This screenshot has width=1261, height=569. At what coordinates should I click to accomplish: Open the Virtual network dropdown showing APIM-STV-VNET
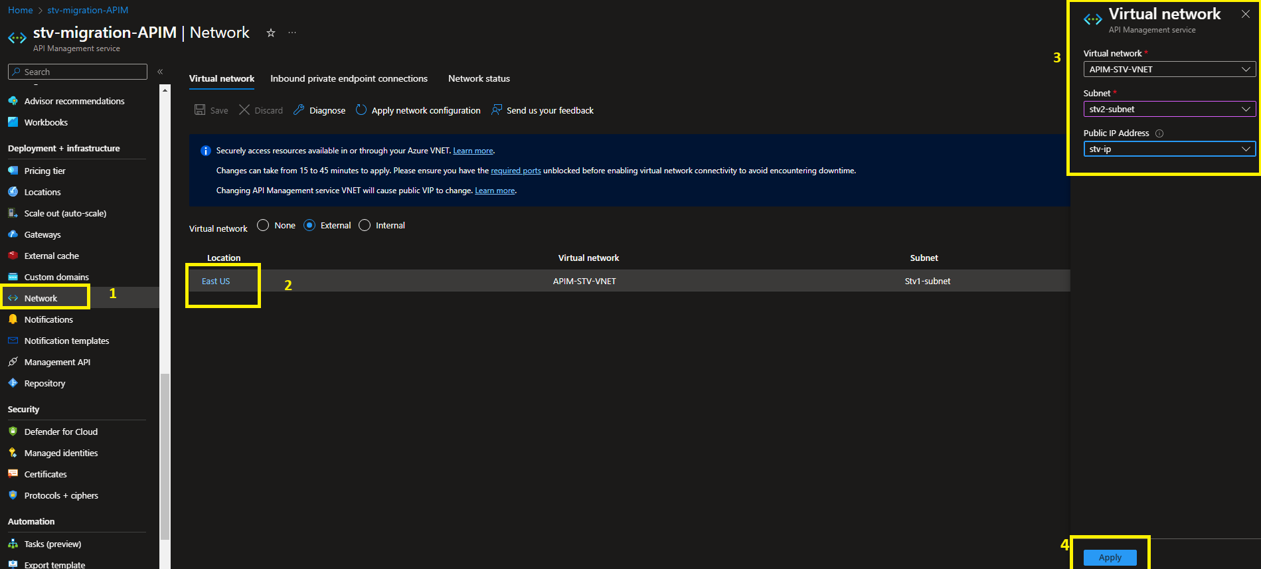1169,69
